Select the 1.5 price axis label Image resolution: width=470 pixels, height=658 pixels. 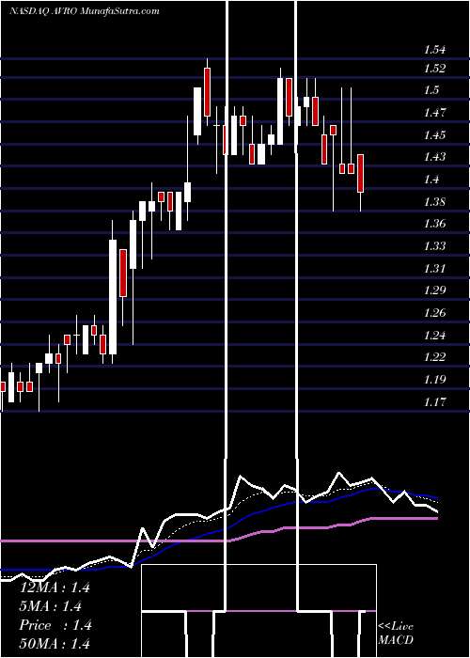[x=431, y=90]
